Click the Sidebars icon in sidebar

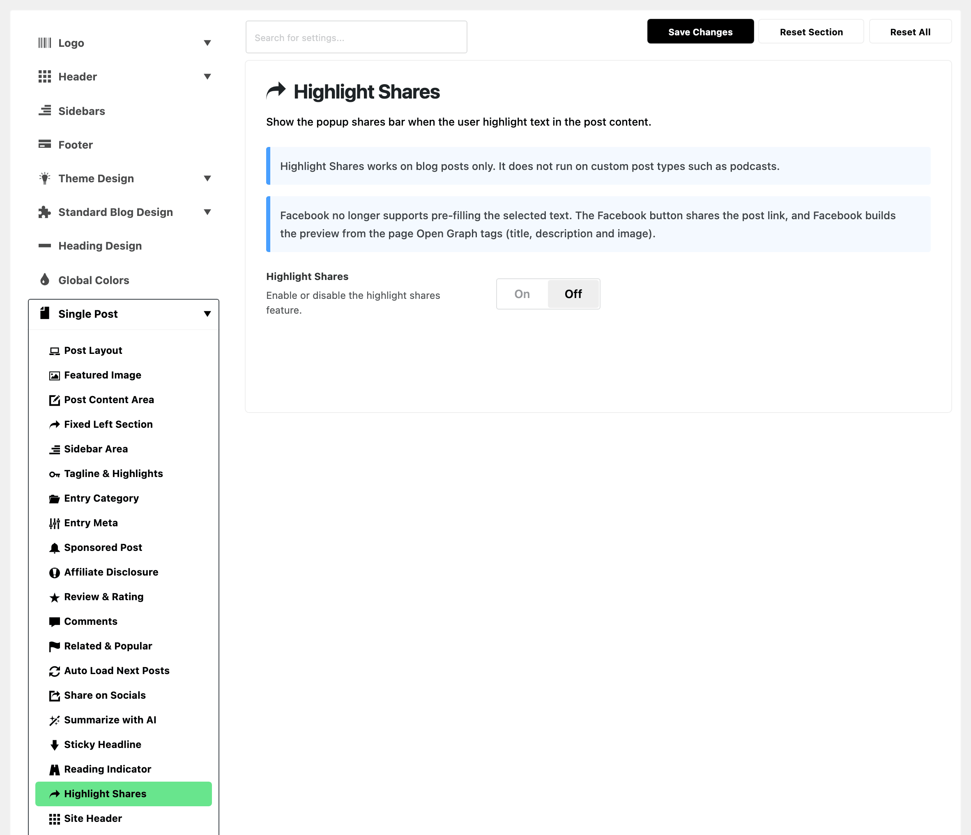(x=44, y=110)
